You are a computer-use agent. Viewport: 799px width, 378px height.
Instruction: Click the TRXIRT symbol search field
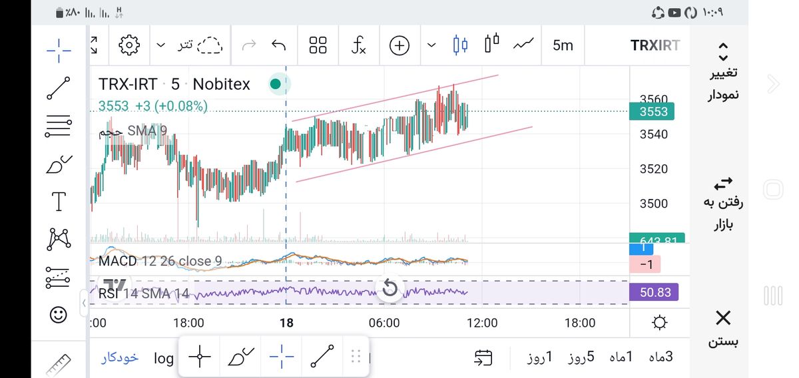[x=655, y=45]
